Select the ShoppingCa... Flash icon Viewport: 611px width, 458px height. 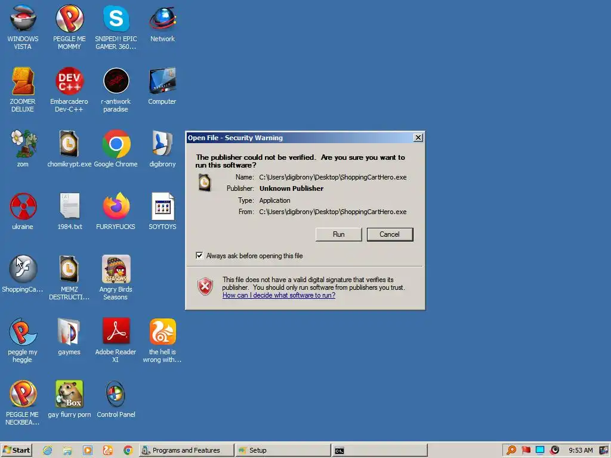[23, 274]
